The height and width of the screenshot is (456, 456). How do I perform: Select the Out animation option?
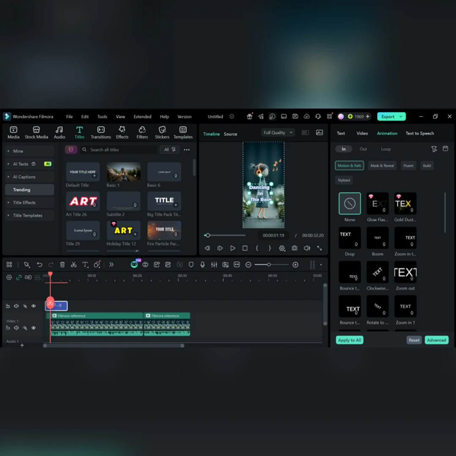[x=363, y=149]
